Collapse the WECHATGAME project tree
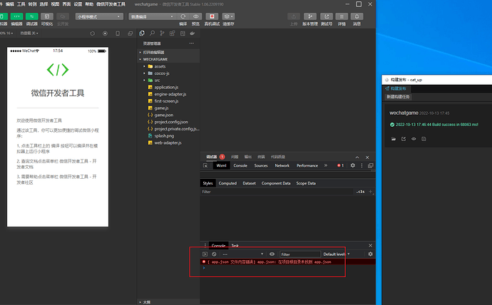This screenshot has width=492, height=305. (168, 59)
